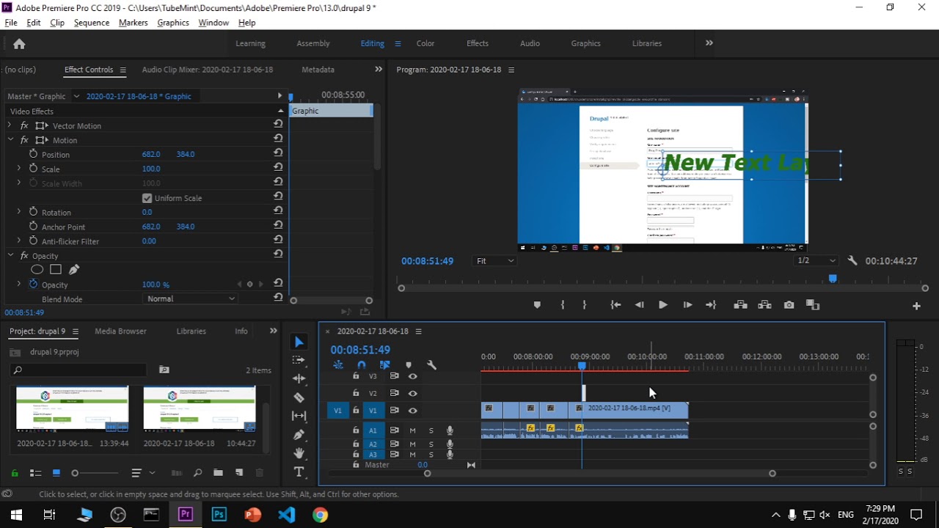This screenshot has height=528, width=939.
Task: Select the Type tool
Action: pyautogui.click(x=299, y=472)
